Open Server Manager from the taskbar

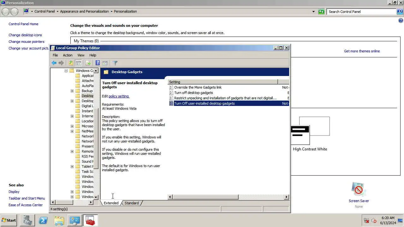click(27, 220)
